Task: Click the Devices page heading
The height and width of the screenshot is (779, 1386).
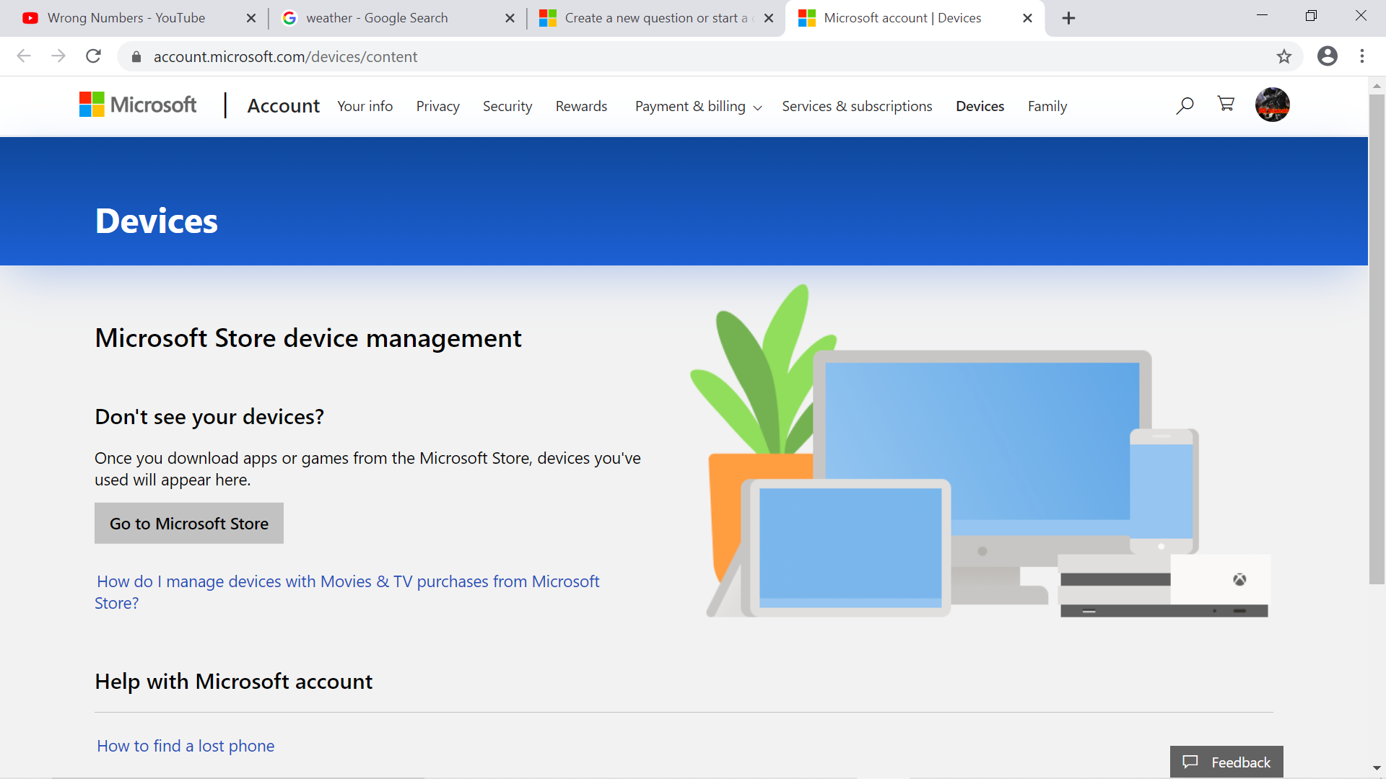Action: [157, 221]
